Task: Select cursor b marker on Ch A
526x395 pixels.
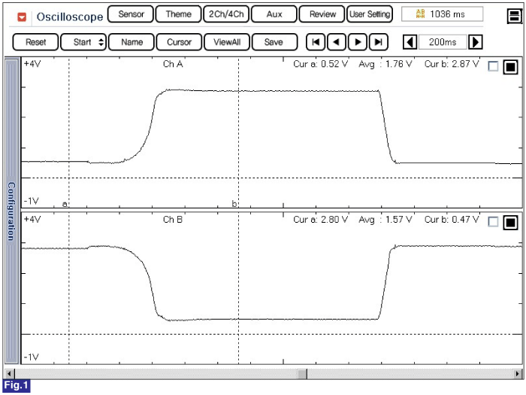Action: click(x=234, y=204)
